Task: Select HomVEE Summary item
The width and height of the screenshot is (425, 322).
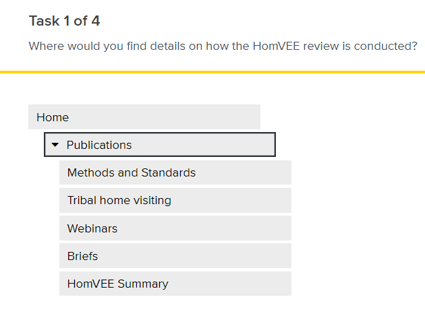Action: point(175,284)
